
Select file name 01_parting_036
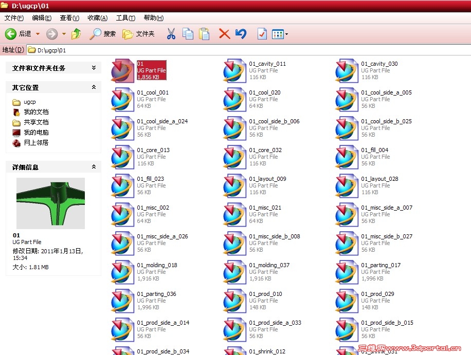(156, 294)
